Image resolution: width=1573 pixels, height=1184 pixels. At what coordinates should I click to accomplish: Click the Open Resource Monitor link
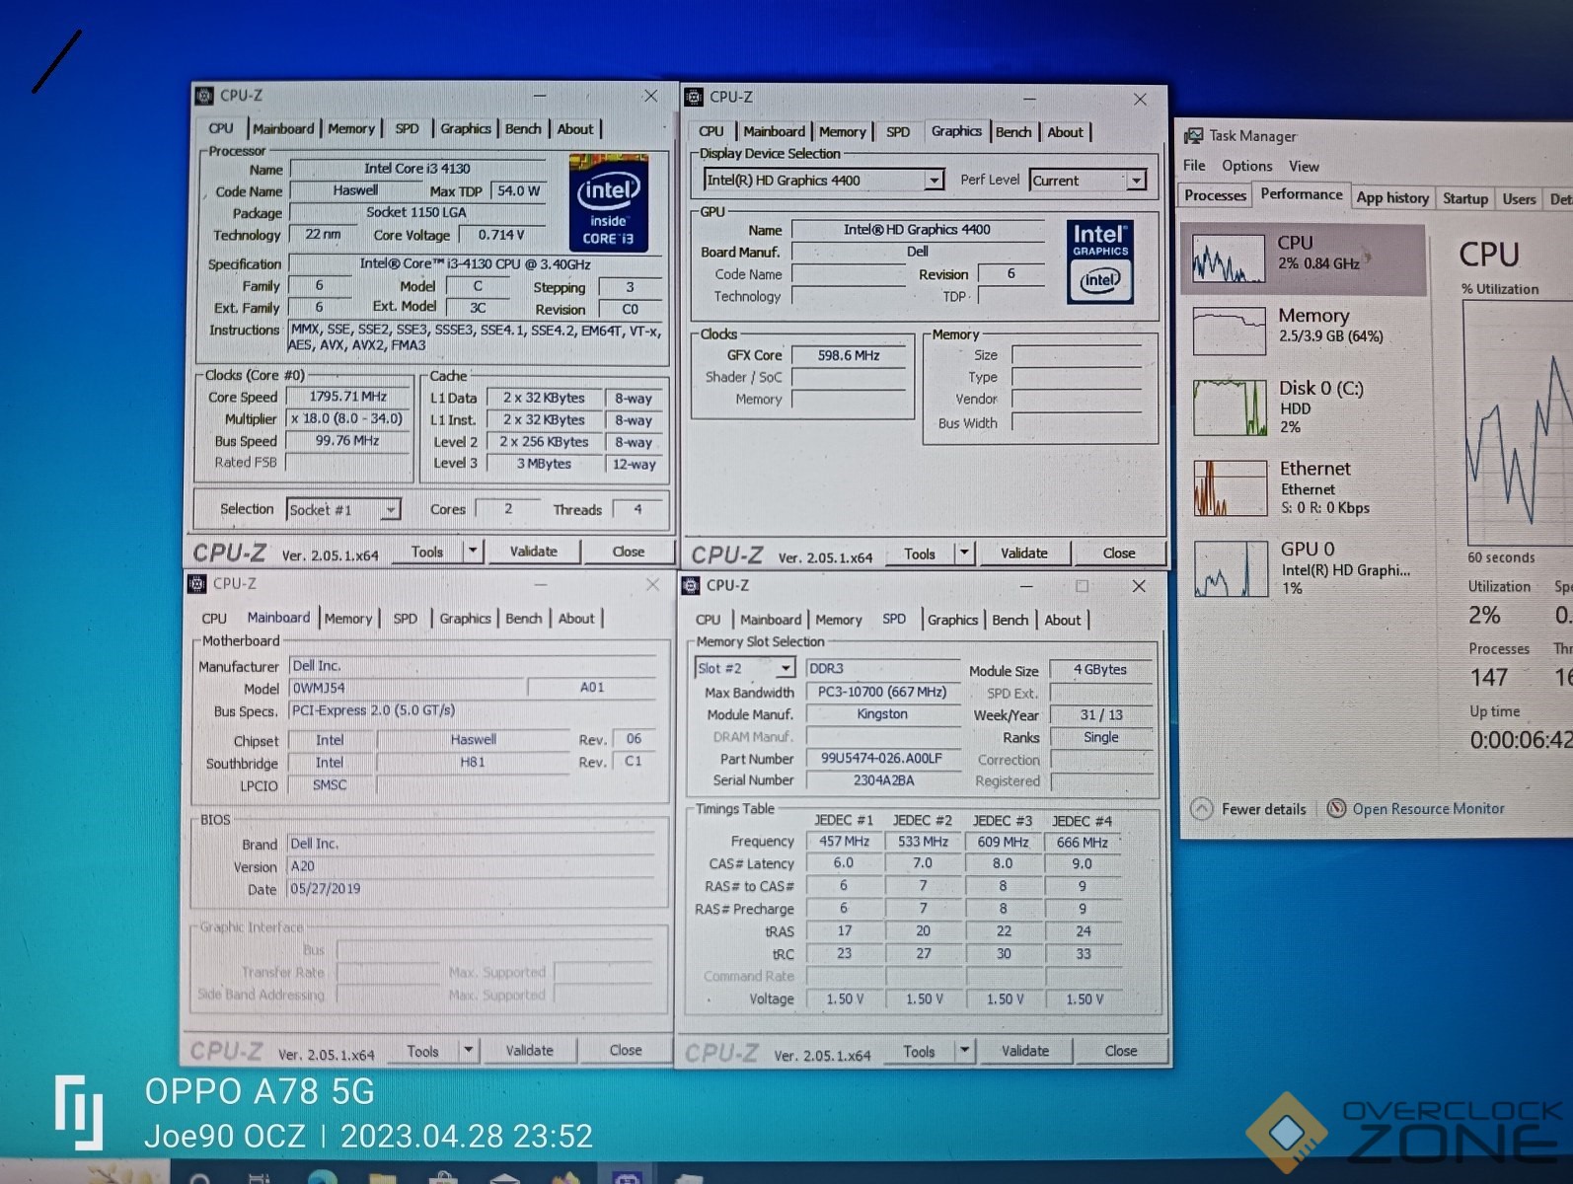click(1428, 809)
